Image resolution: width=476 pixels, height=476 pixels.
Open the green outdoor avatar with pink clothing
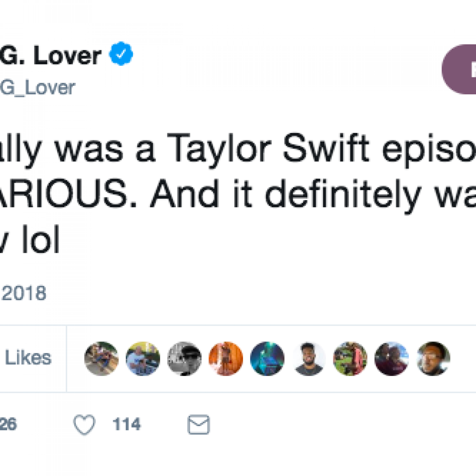point(350,358)
